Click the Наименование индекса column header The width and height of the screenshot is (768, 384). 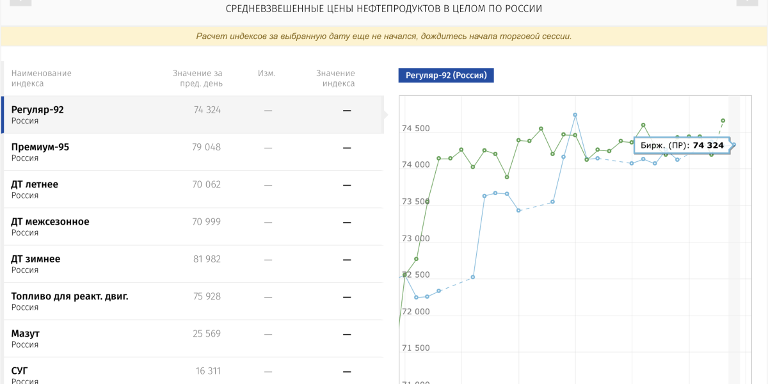pyautogui.click(x=42, y=78)
